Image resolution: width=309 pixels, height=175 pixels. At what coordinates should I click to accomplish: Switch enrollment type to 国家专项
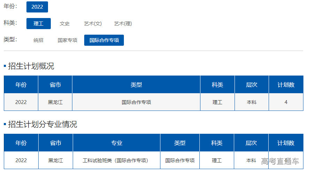[68, 40]
